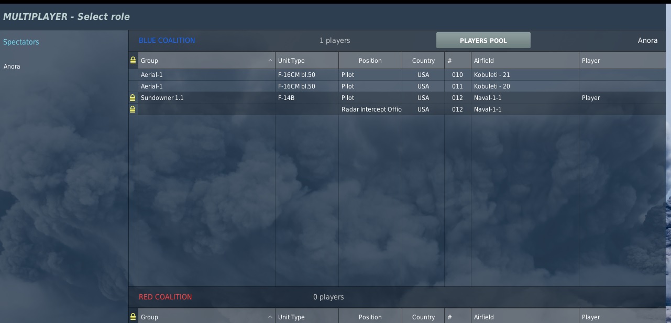The height and width of the screenshot is (323, 671).
Task: Click lock icon beside Sundowner 1.1
Action: [133, 98]
